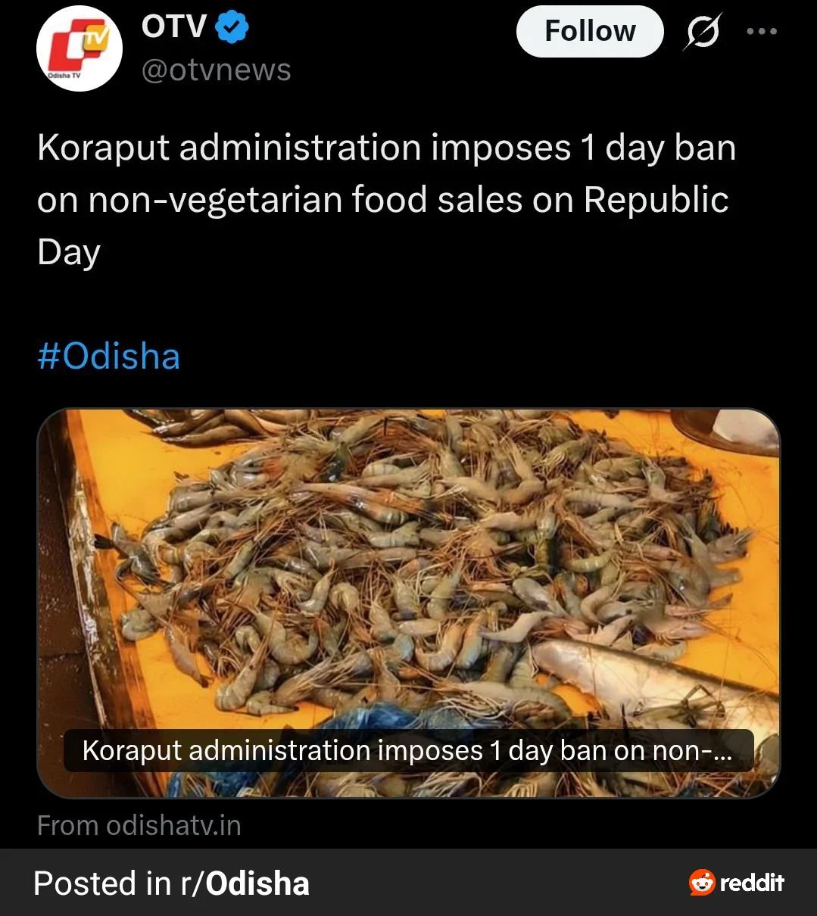Click the 'Posted in' label text
This screenshot has height=916, width=817.
102,883
